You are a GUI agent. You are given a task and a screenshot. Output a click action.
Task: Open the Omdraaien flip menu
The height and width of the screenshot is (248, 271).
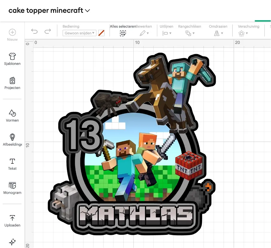tap(218, 33)
